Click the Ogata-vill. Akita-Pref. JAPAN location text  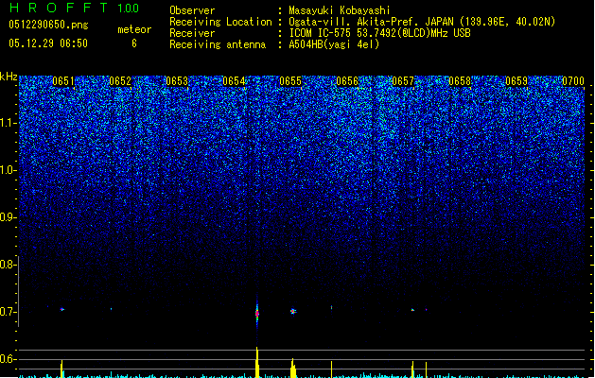[x=422, y=22]
